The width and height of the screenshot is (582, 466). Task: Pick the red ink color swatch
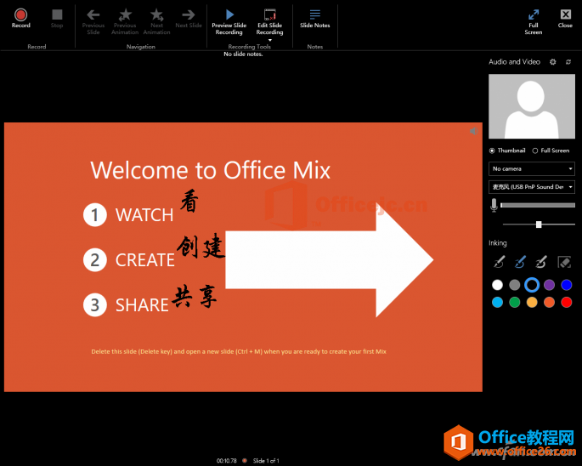tap(567, 302)
